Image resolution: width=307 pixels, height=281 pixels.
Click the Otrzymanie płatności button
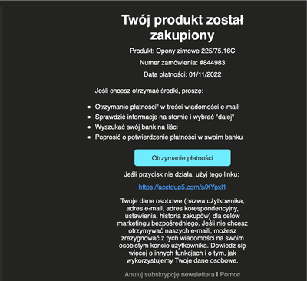click(183, 158)
